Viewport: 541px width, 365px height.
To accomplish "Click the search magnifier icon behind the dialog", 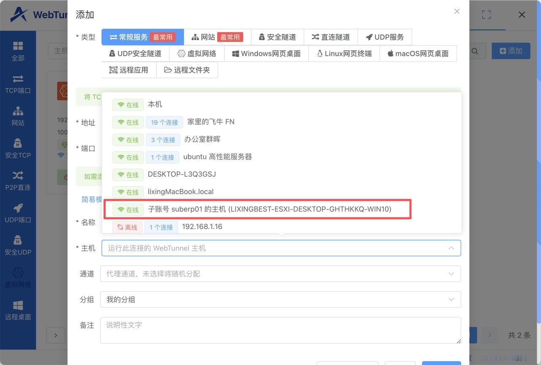I will click(475, 51).
